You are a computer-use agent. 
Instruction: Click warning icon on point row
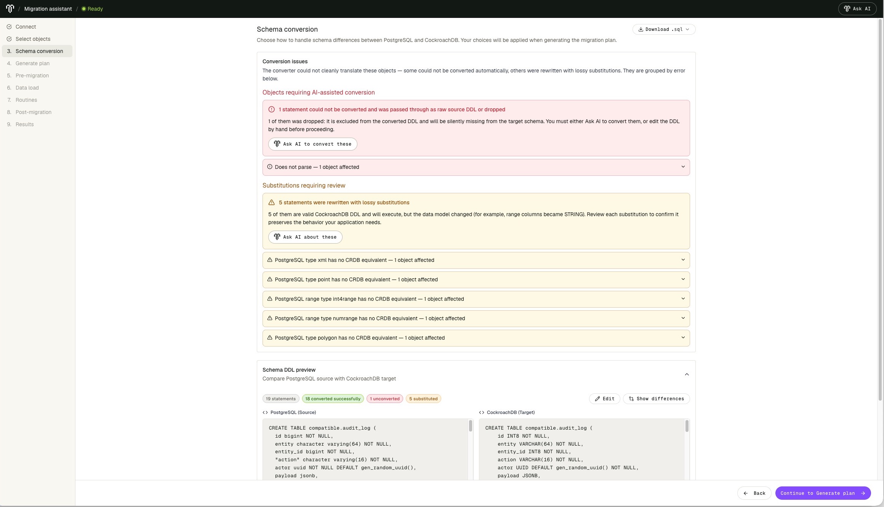(270, 279)
